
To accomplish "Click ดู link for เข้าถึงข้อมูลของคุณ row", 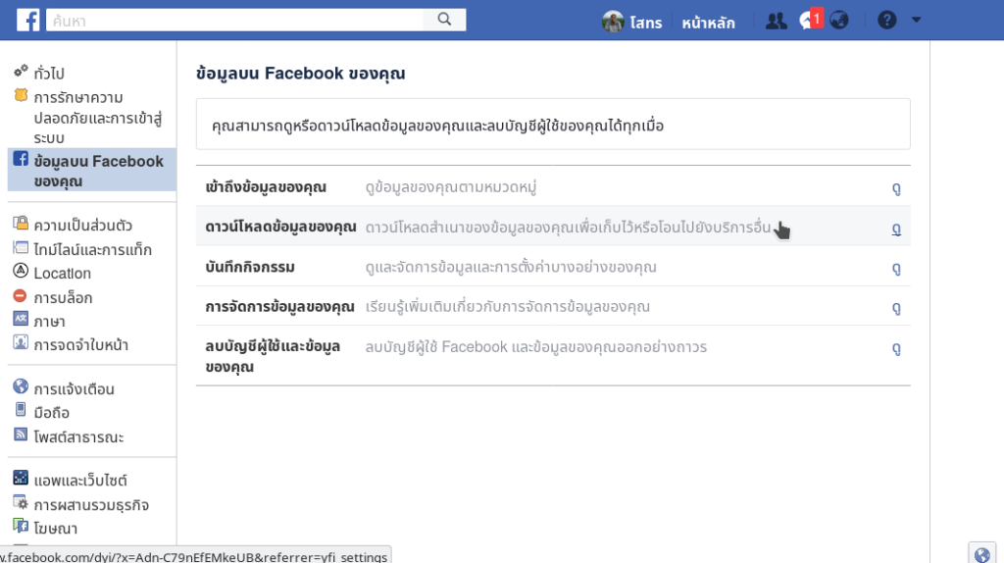I will pyautogui.click(x=896, y=188).
